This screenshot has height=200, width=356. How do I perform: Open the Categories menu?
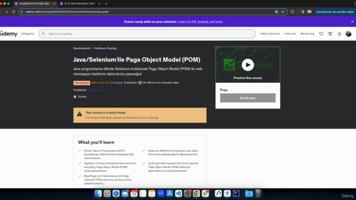point(28,34)
